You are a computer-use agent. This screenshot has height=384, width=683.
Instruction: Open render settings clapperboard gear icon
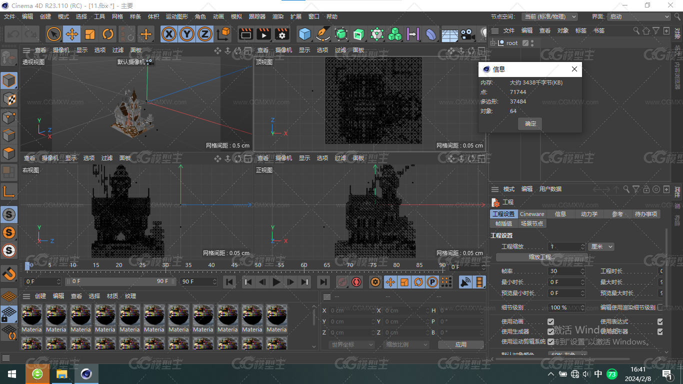[282, 34]
